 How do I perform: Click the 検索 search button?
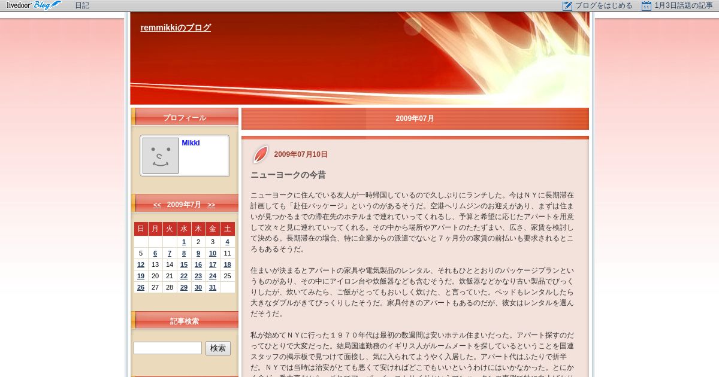click(x=218, y=348)
